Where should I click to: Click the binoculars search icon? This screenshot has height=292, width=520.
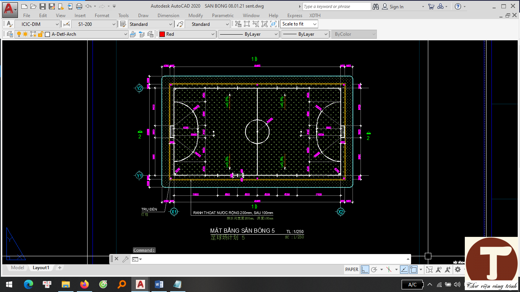point(376,6)
